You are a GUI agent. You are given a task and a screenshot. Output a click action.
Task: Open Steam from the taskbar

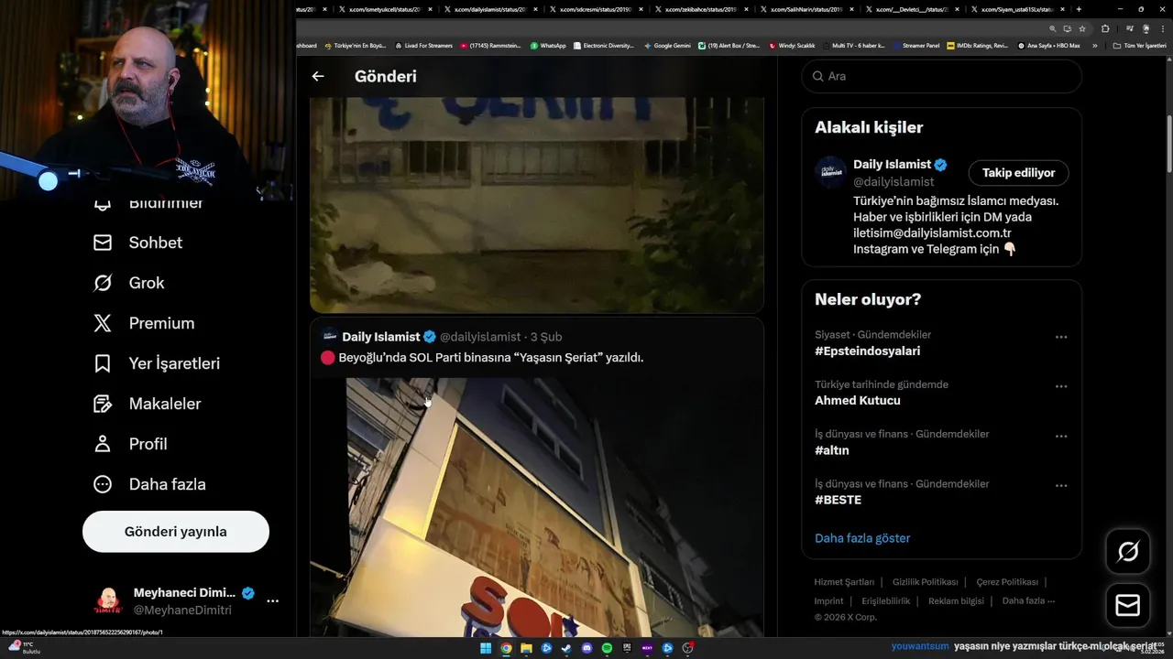click(x=566, y=648)
